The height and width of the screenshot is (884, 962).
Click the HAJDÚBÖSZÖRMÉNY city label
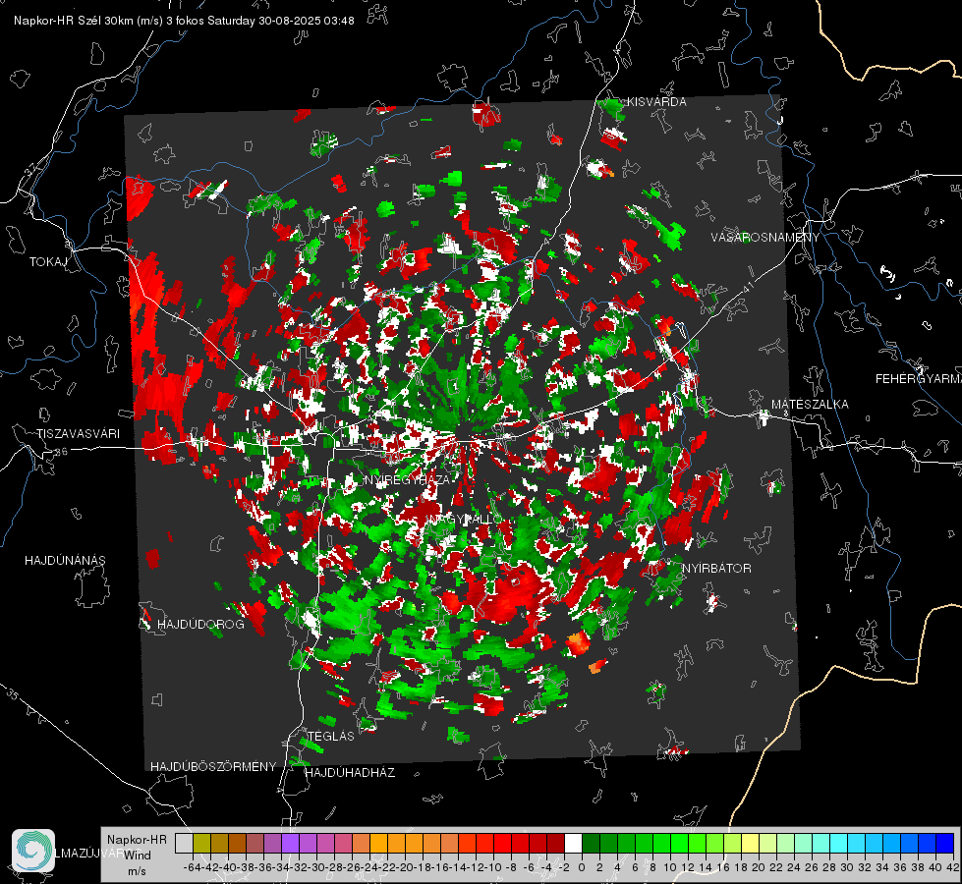pyautogui.click(x=213, y=766)
